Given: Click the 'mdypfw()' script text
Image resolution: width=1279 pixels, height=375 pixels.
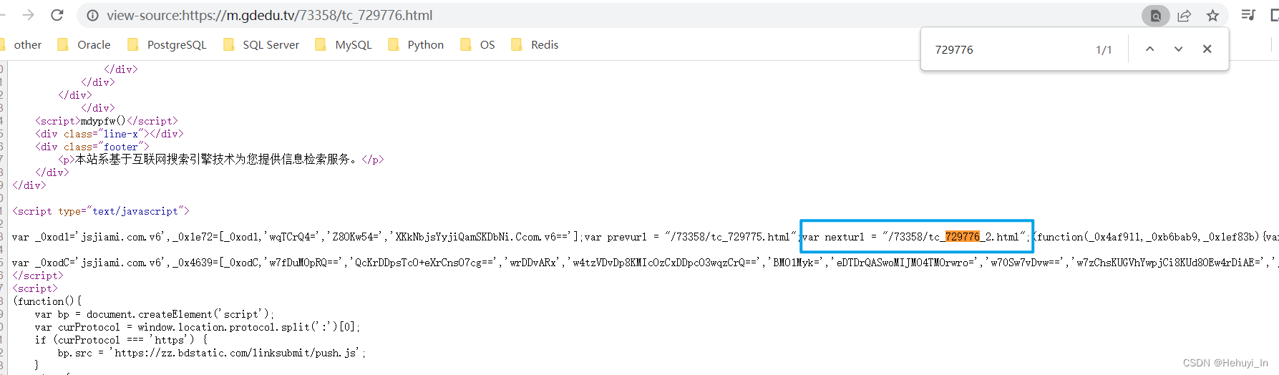Looking at the screenshot, I should click(x=103, y=121).
